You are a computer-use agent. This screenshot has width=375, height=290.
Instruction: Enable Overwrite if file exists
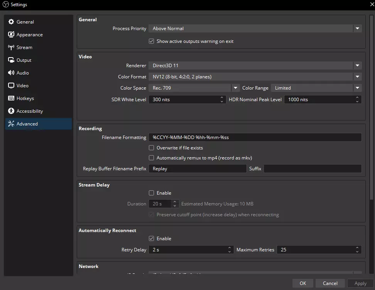[x=152, y=148]
